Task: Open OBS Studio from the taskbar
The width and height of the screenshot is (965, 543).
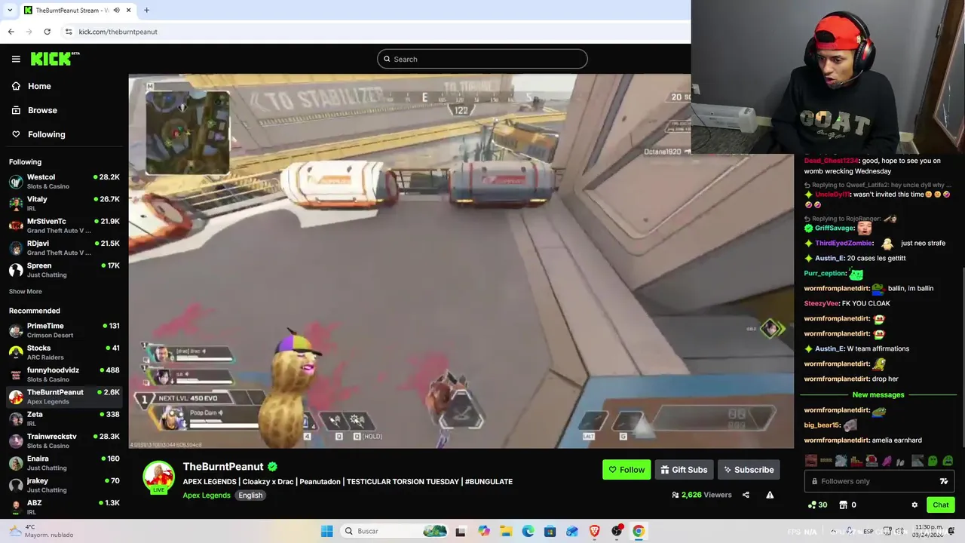Action: [617, 531]
